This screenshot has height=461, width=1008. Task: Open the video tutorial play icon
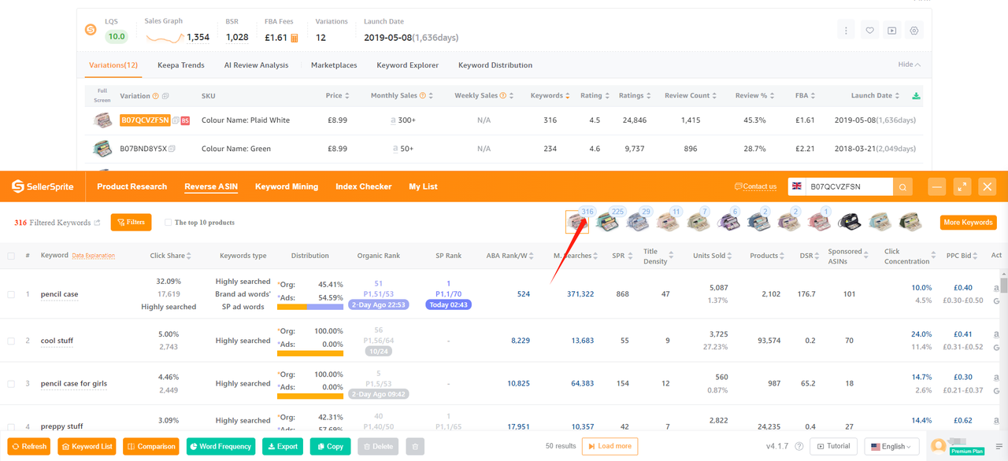891,31
